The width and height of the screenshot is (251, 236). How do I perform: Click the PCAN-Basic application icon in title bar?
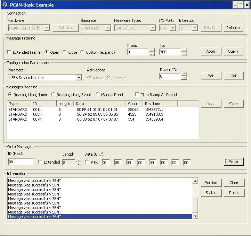click(5, 5)
